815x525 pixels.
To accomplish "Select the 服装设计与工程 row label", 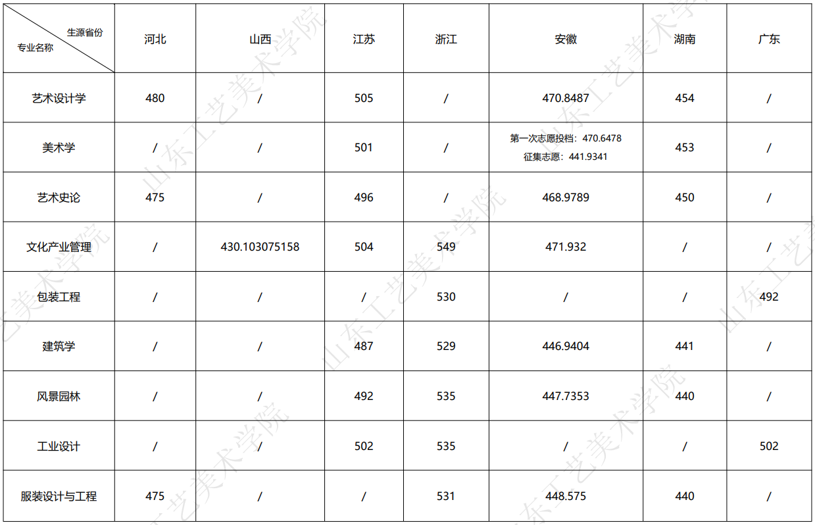I will coord(59,497).
